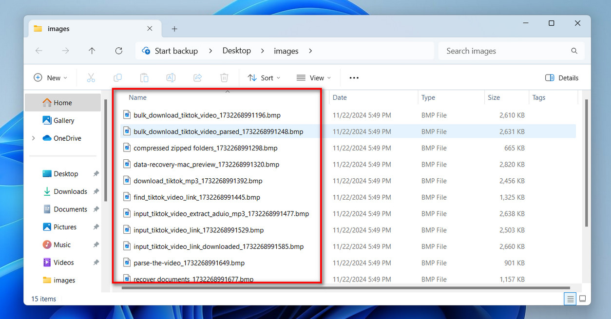Click the Share icon in toolbar
Screen dimensions: 611x319
tap(198, 78)
